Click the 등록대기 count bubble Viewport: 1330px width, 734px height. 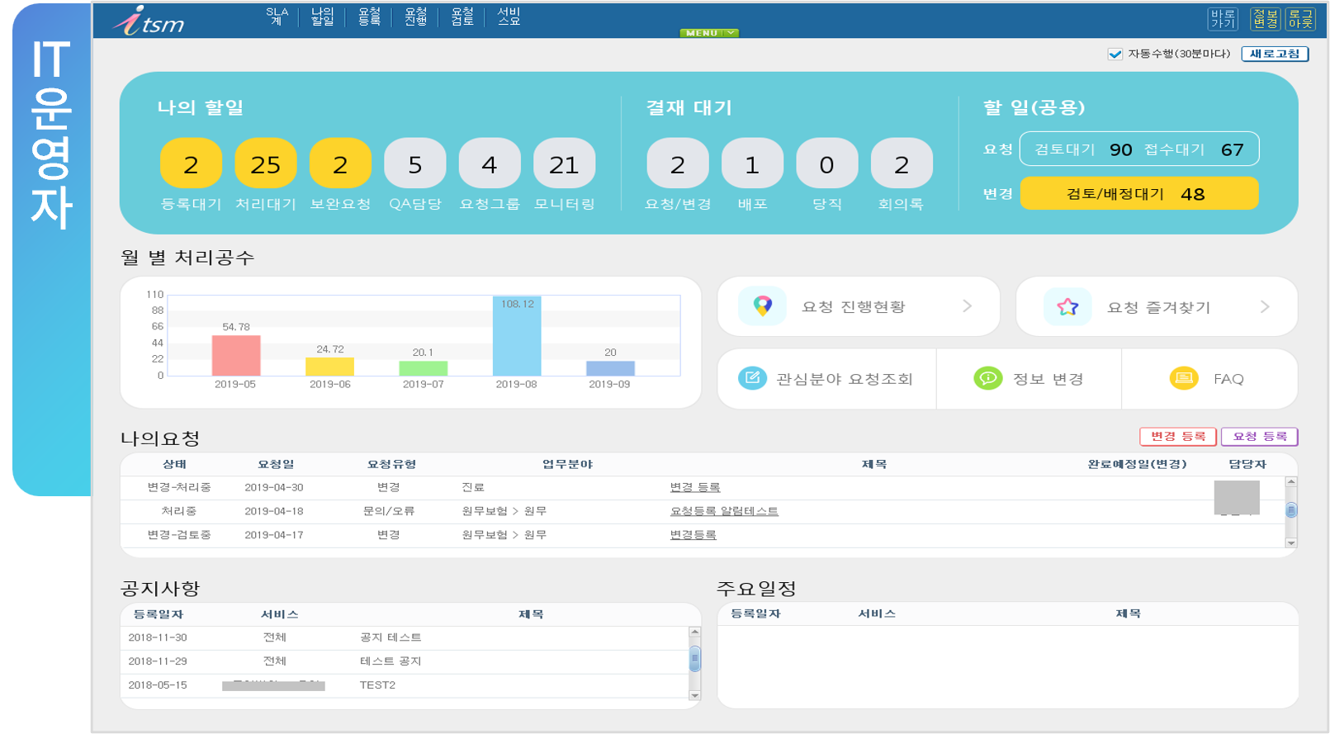click(x=191, y=164)
